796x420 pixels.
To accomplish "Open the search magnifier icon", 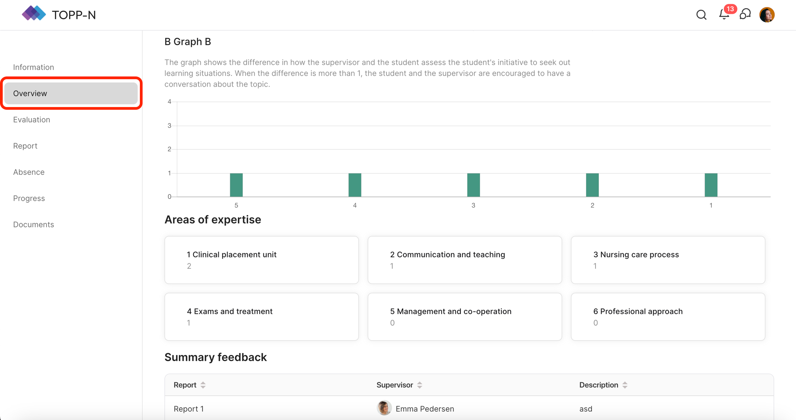I will click(701, 15).
